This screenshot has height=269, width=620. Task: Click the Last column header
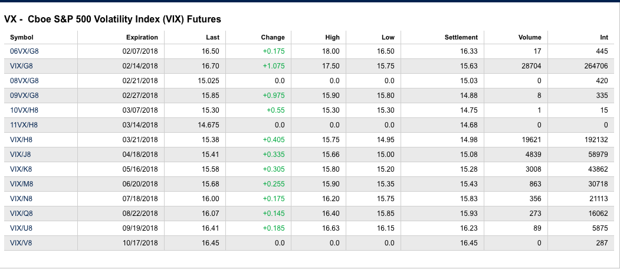[212, 37]
